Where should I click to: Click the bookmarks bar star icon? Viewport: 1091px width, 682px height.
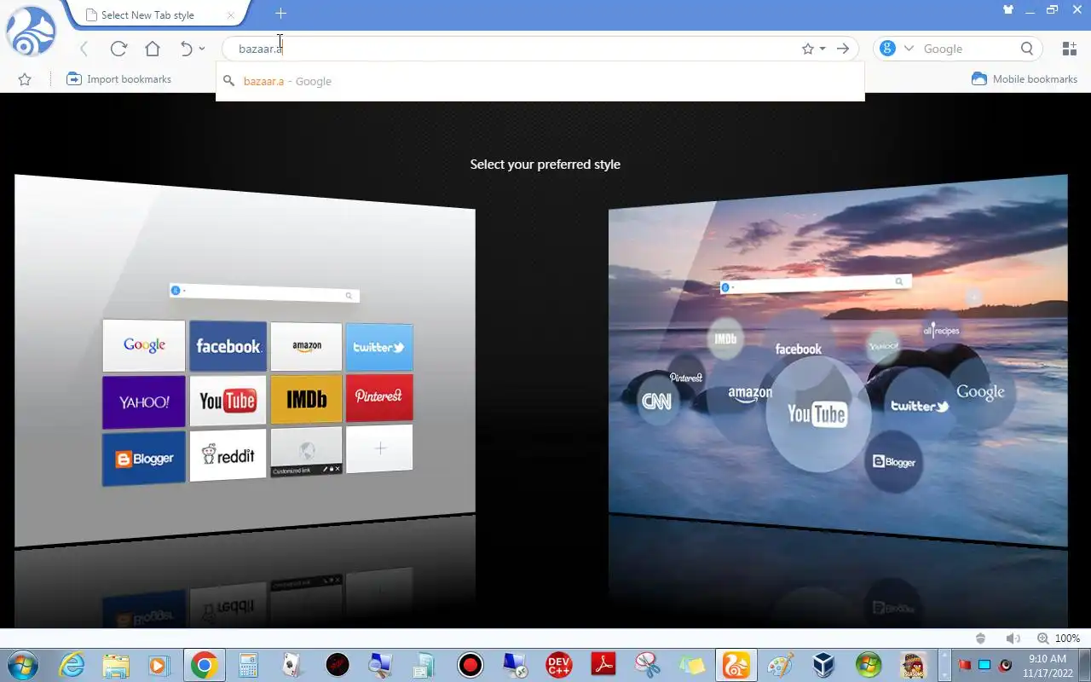click(25, 79)
